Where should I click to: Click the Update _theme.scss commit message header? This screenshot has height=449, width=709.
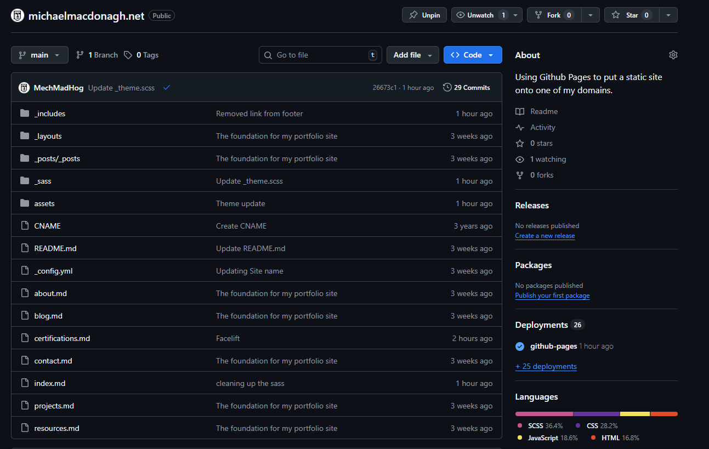[121, 88]
